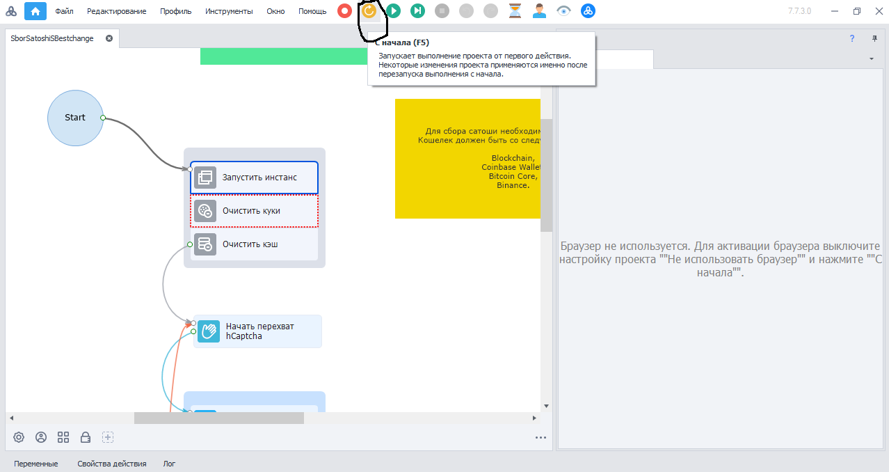Viewport: 889px width, 472px height.
Task: Click the down arrow of vertical scrollbar
Action: tap(546, 406)
